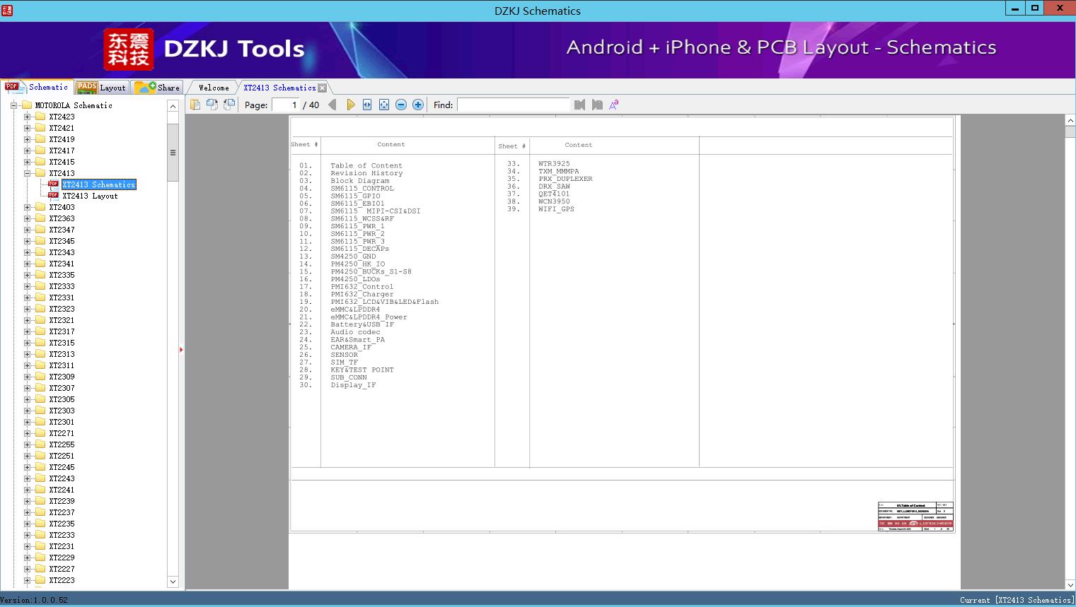Click the XT2301 folder icon
This screenshot has width=1076, height=607.
pos(40,422)
